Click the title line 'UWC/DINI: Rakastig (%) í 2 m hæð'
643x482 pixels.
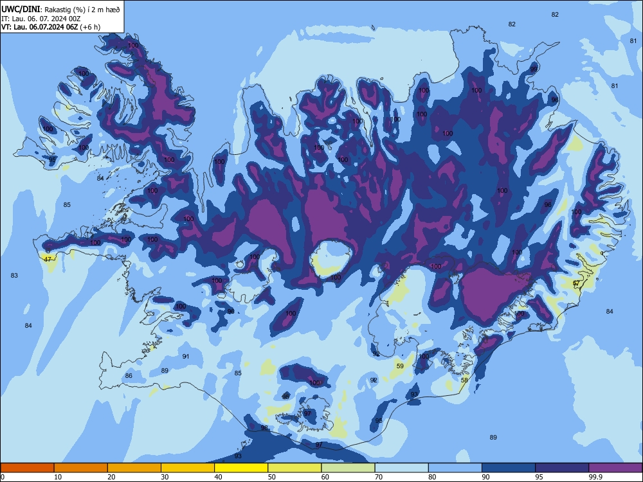pos(60,10)
